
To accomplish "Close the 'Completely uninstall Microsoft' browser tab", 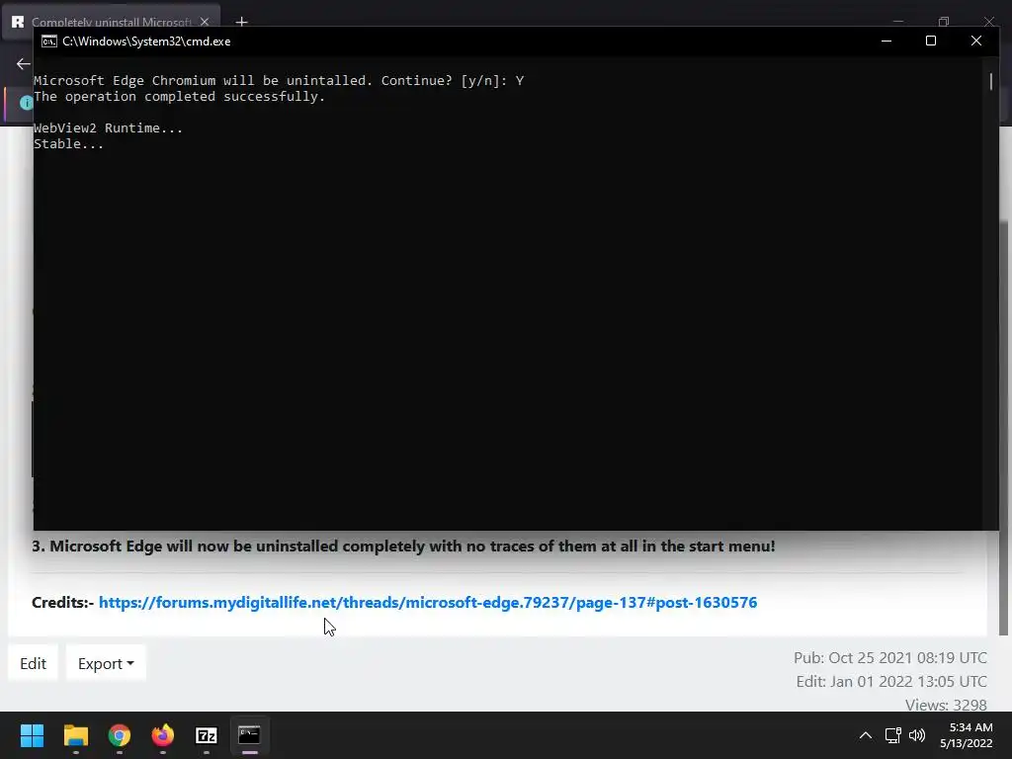I will (x=205, y=22).
